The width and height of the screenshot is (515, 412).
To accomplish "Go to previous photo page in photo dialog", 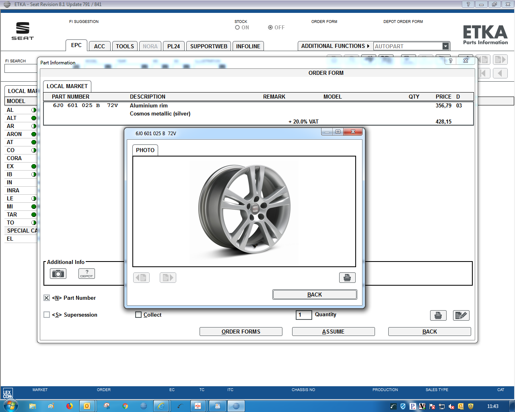I will pyautogui.click(x=141, y=278).
